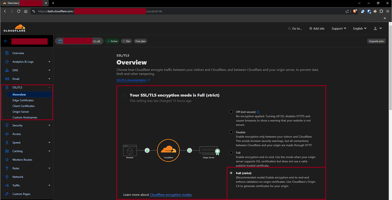
Task: Select Full (strict) encryption mode
Action: [x=231, y=173]
